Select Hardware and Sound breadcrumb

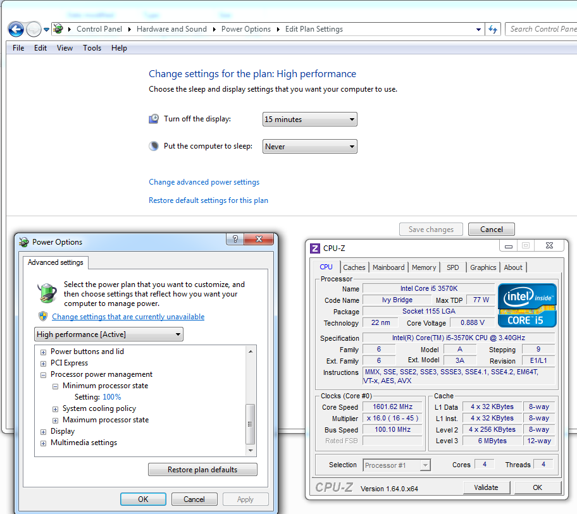click(171, 29)
